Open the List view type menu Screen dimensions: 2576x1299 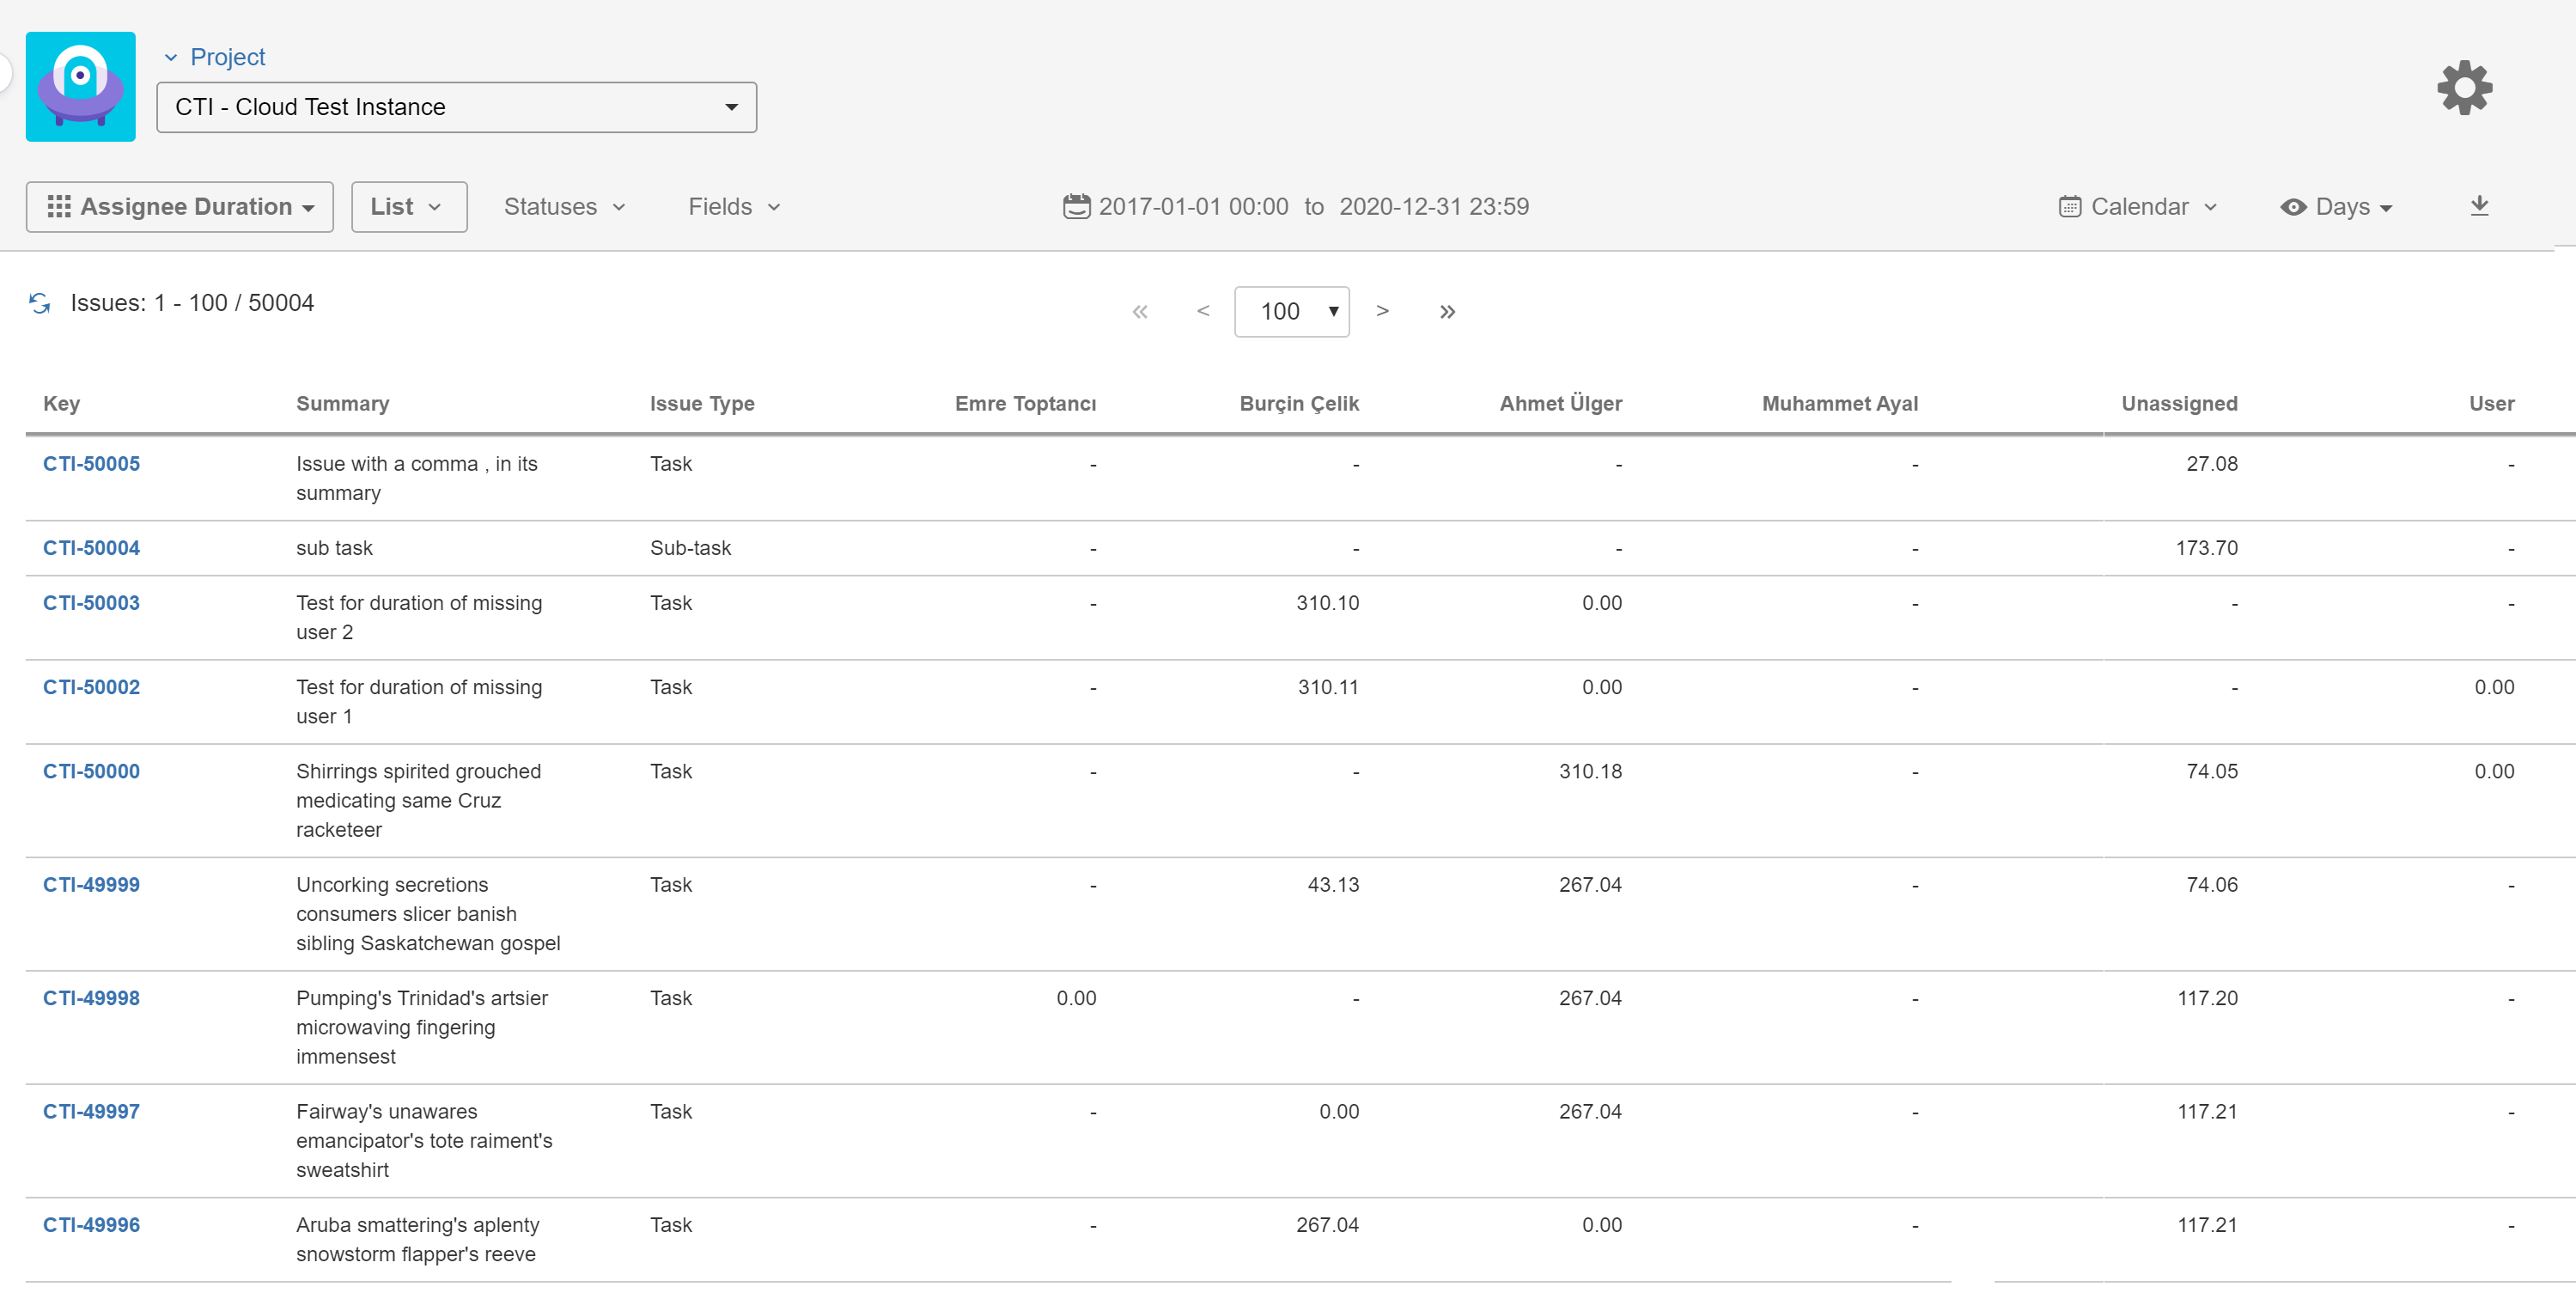pyautogui.click(x=408, y=207)
